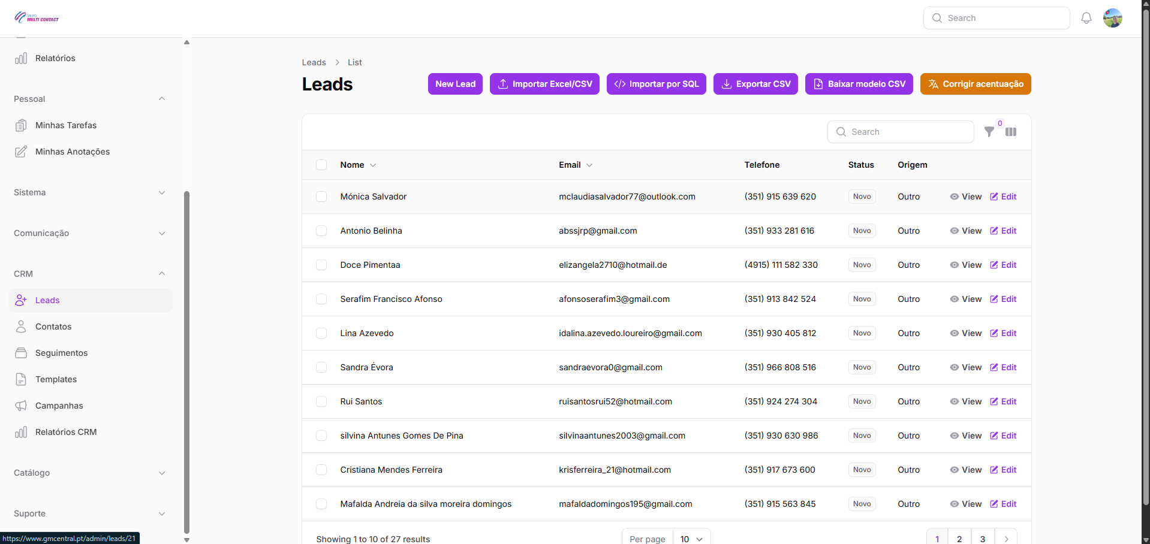Toggle columns with the column layout icon
This screenshot has width=1150, height=544.
[1011, 132]
